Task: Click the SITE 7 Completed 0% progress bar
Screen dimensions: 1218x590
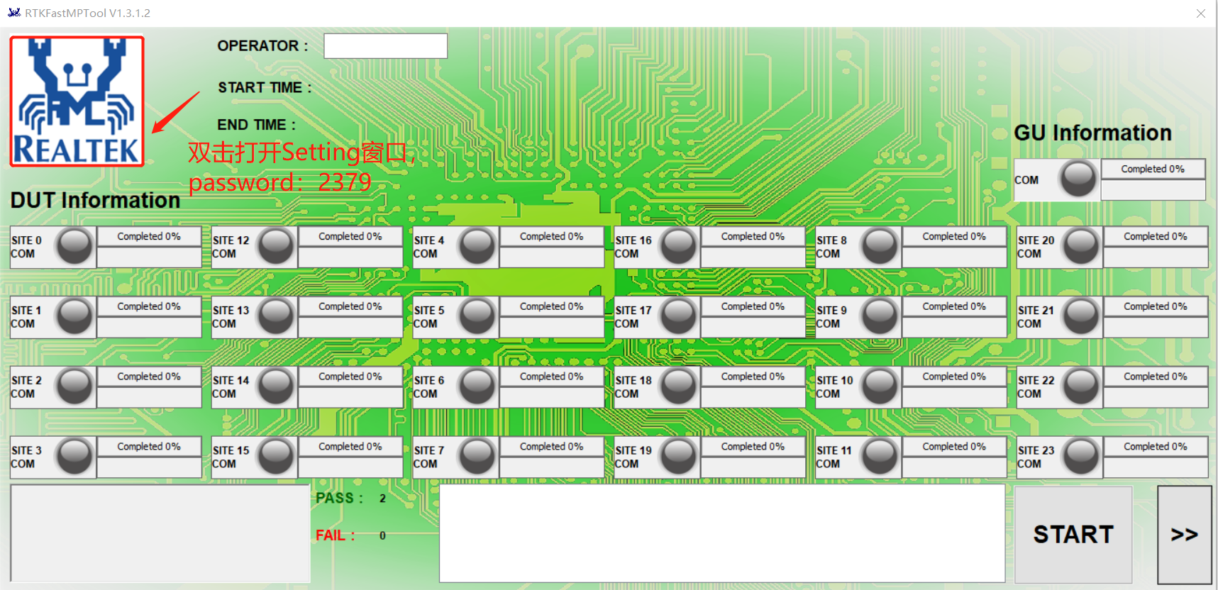Action: (551, 447)
